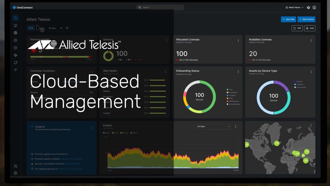
Task: Select the 24 h time range tab
Action: tap(31, 28)
